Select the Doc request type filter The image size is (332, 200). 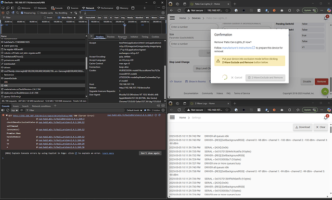click(99, 18)
